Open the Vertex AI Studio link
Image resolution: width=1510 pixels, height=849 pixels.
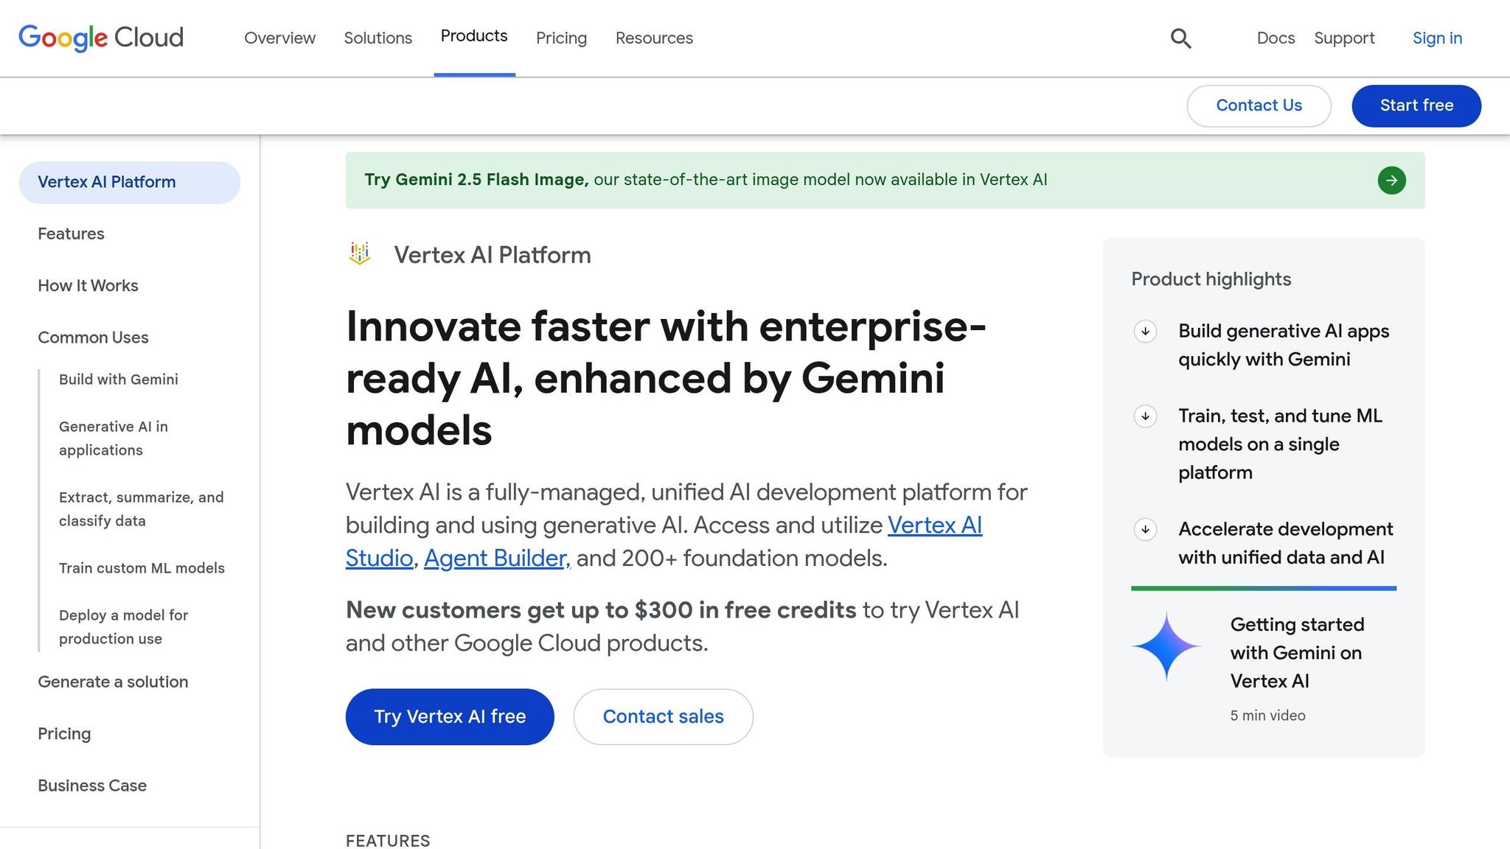935,525
